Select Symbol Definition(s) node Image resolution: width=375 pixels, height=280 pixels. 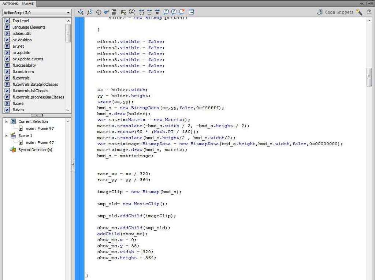(35, 150)
